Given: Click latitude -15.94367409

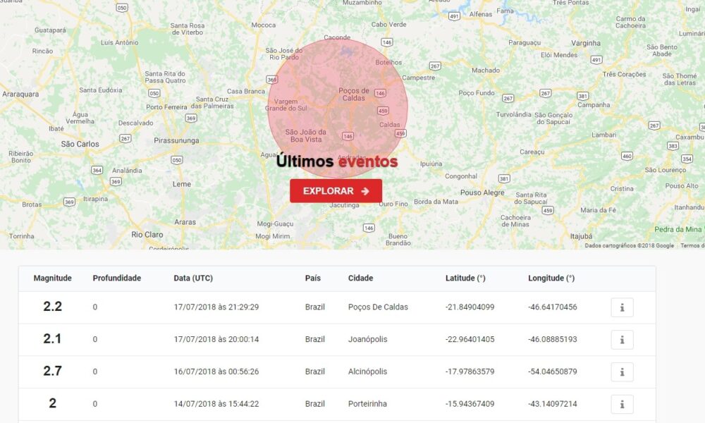Looking at the screenshot, I should (x=470, y=404).
